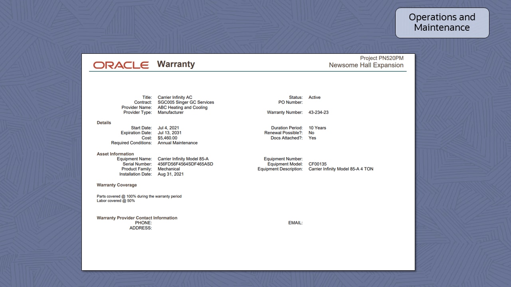Toggle the Active status field
511x287 pixels.
pyautogui.click(x=313, y=97)
